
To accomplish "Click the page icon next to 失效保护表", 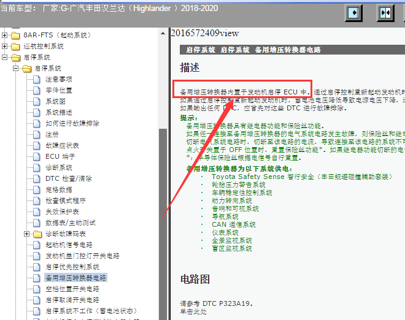I will [37, 212].
